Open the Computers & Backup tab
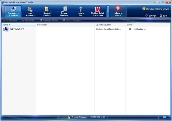This screenshot has width=172, height=121. (13, 12)
